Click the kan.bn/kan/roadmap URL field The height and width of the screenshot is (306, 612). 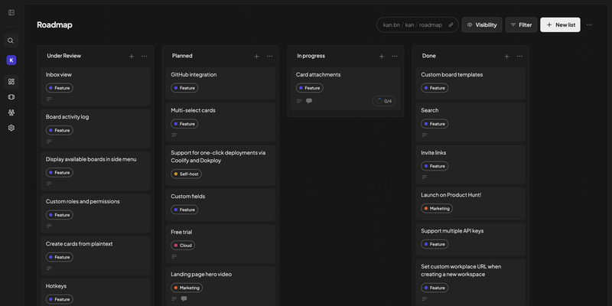click(417, 24)
